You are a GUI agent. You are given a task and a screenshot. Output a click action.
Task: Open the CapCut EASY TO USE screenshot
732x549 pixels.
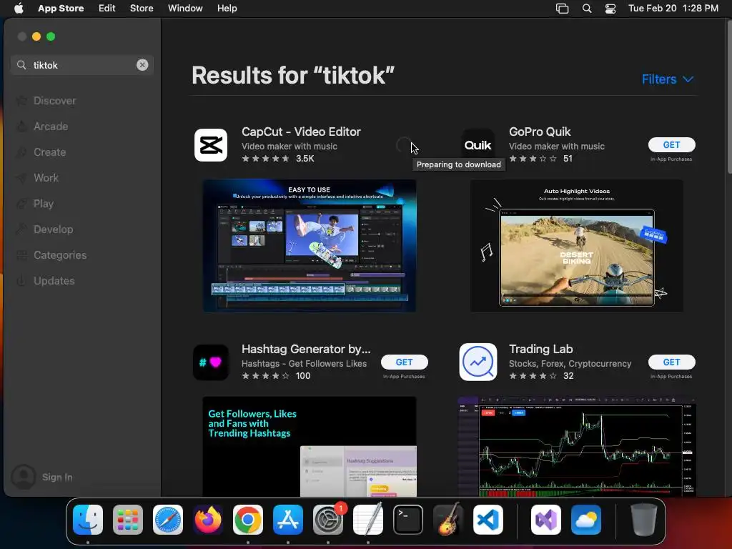[x=309, y=246]
